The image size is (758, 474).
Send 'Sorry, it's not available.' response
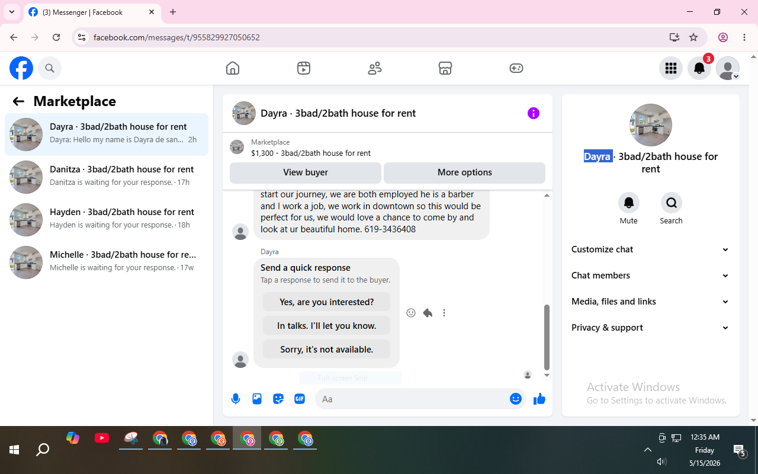[x=327, y=349]
